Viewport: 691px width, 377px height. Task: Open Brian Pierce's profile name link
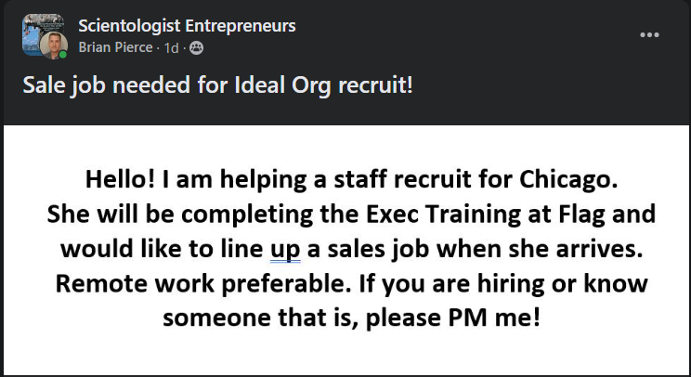pyautogui.click(x=116, y=47)
